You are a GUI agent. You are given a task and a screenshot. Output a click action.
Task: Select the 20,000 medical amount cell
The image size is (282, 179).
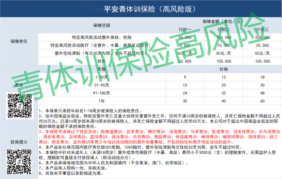coord(262,45)
